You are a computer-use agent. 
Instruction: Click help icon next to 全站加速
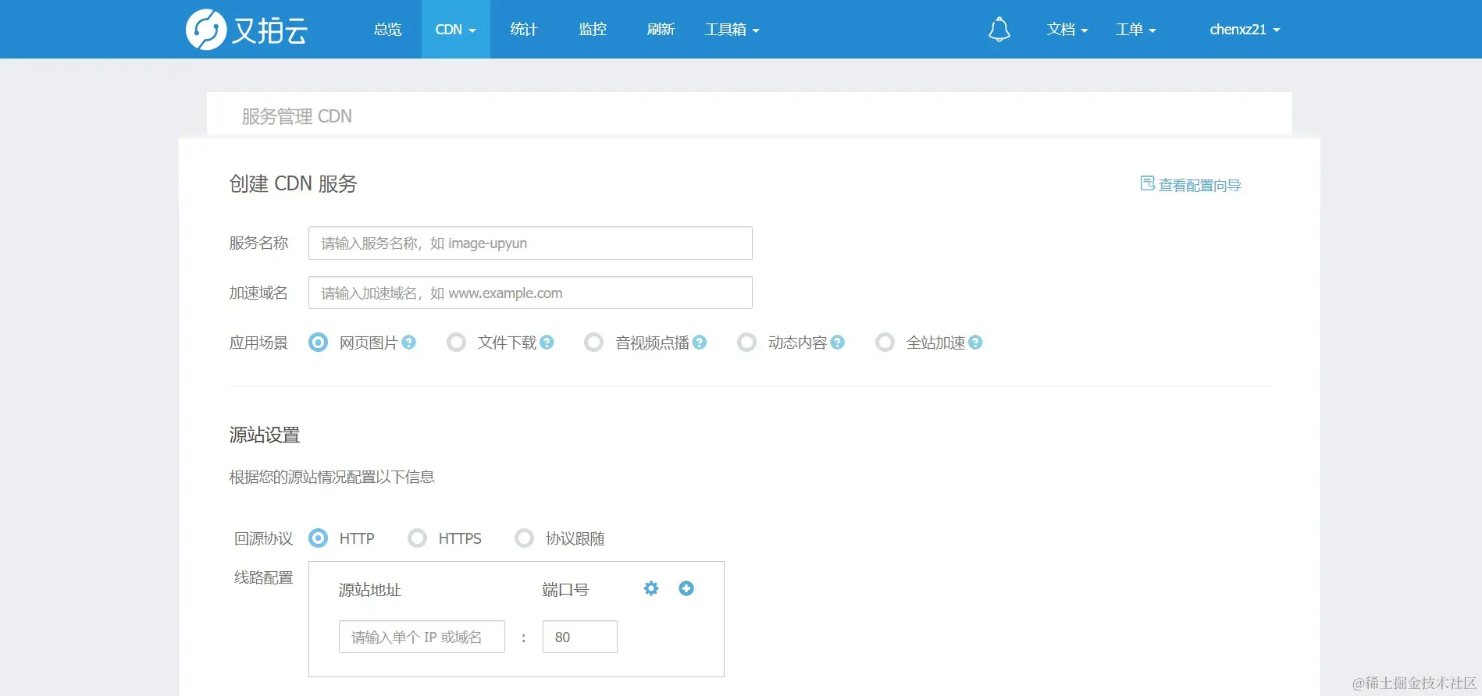tap(975, 343)
